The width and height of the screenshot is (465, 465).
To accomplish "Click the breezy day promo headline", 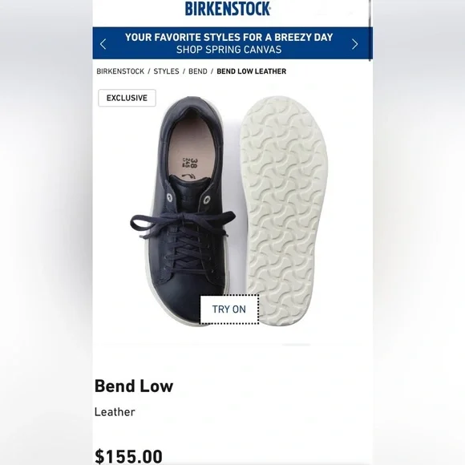I will 228,38.
